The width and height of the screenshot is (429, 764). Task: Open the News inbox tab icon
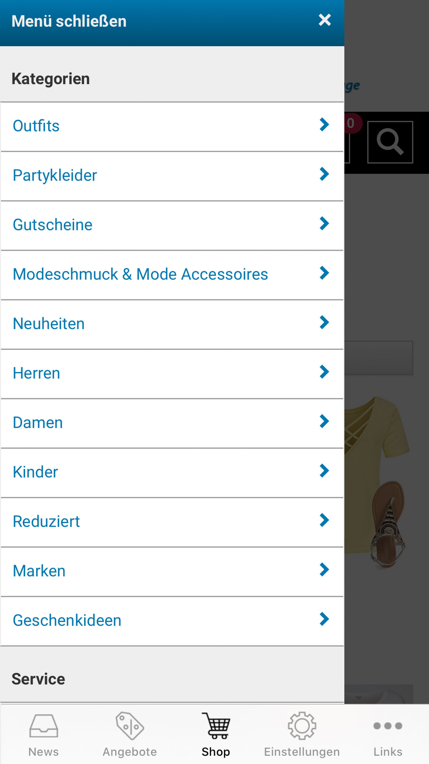pos(44,726)
